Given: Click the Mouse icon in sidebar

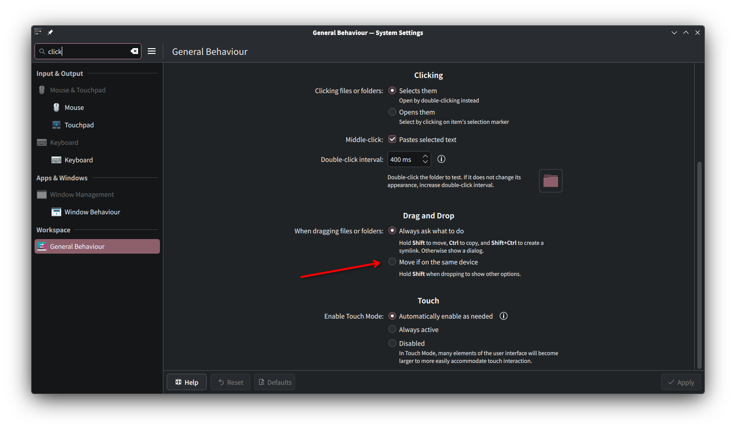Looking at the screenshot, I should [x=56, y=107].
